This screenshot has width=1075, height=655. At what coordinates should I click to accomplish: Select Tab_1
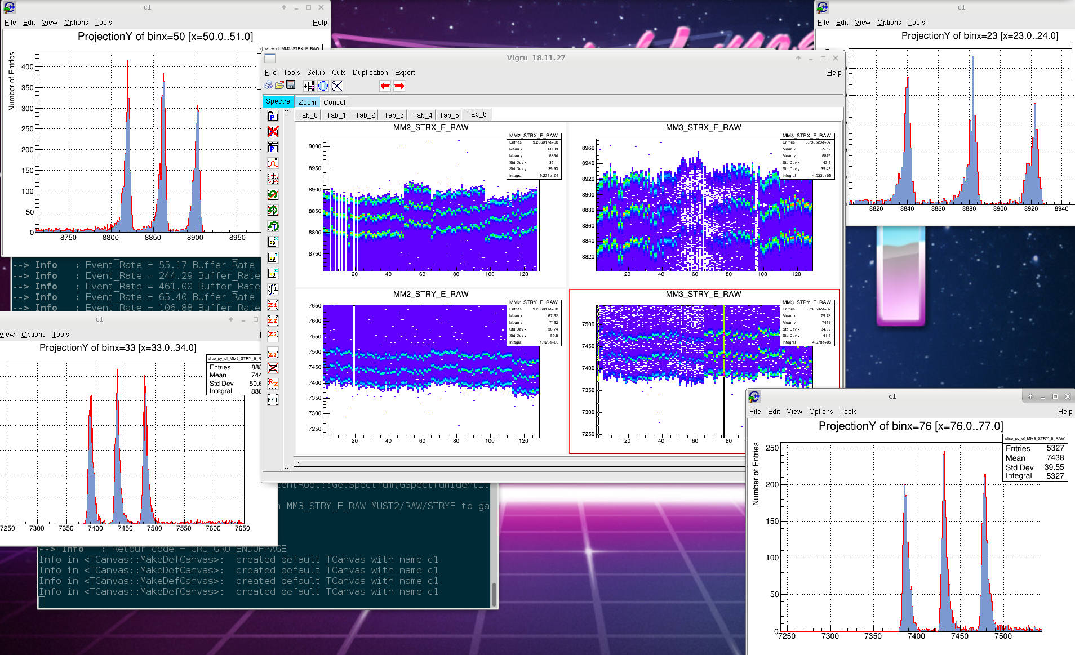[336, 115]
